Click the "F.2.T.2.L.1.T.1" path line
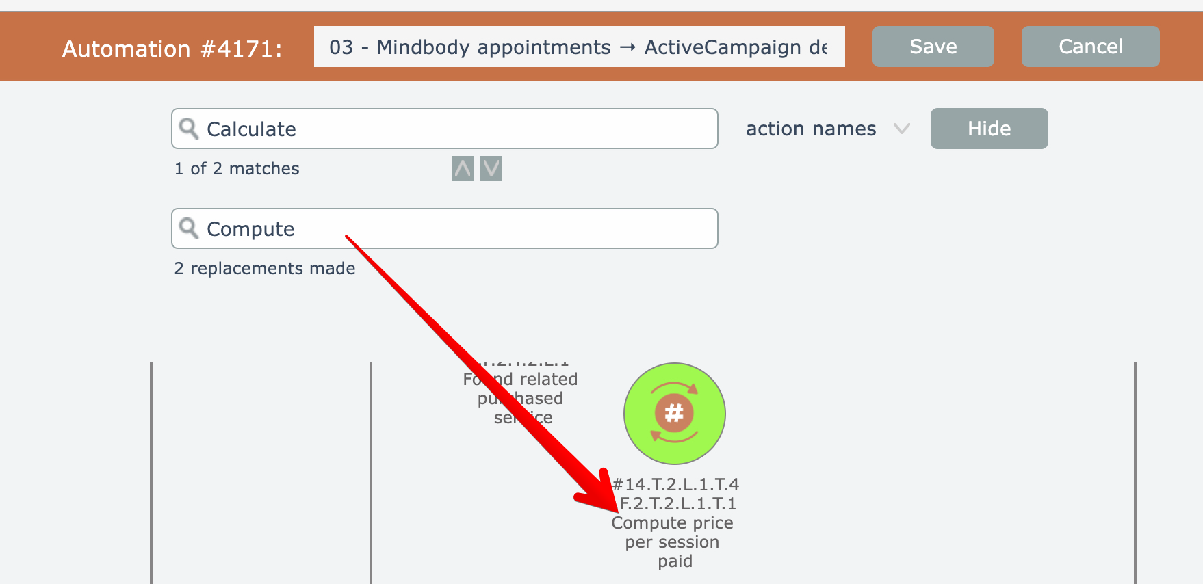 [x=678, y=503]
